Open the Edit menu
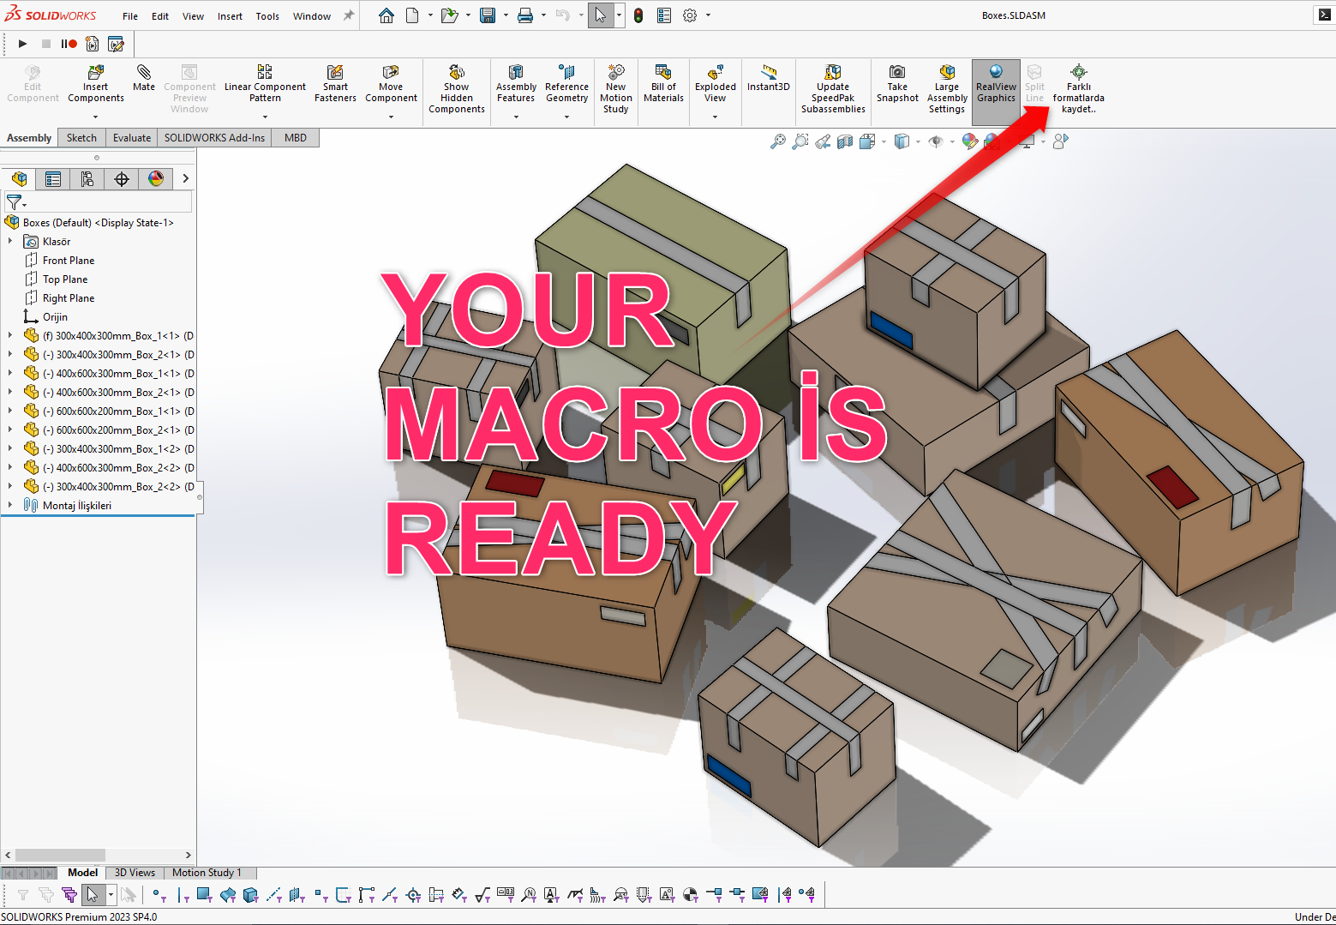This screenshot has height=925, width=1336. (x=160, y=16)
